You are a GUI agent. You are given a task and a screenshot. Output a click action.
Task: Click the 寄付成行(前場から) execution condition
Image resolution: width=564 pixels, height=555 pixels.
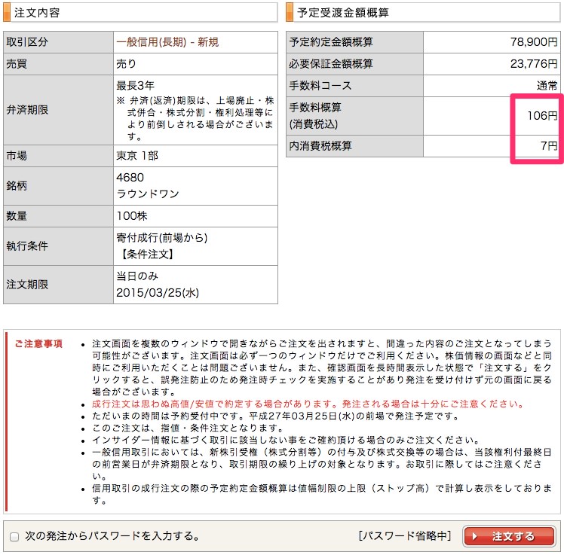[x=162, y=238]
